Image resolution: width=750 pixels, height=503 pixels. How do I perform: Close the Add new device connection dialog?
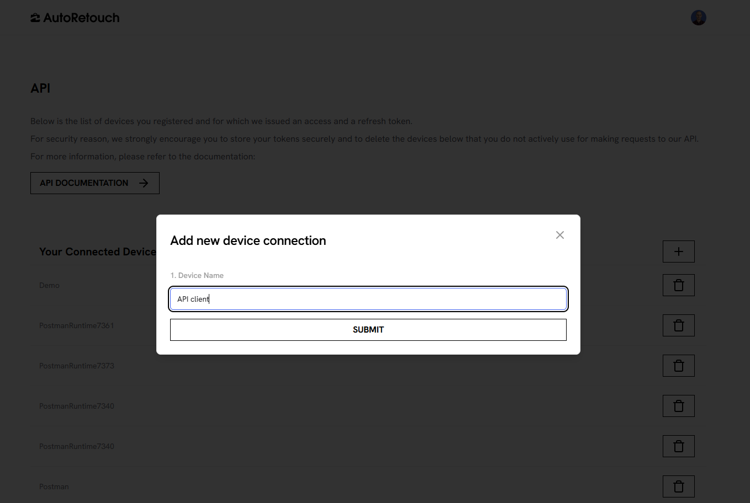click(x=560, y=235)
